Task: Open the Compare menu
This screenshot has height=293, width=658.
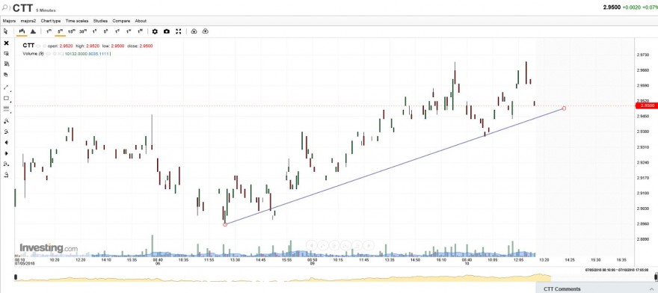Action: (121, 21)
